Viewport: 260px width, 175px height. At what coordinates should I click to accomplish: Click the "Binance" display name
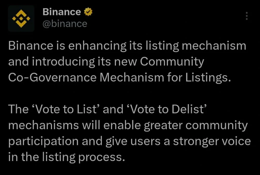click(x=62, y=12)
